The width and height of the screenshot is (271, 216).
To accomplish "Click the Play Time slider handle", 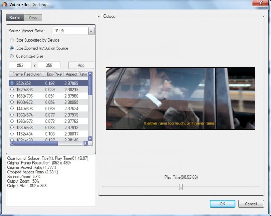I will coord(181,187).
